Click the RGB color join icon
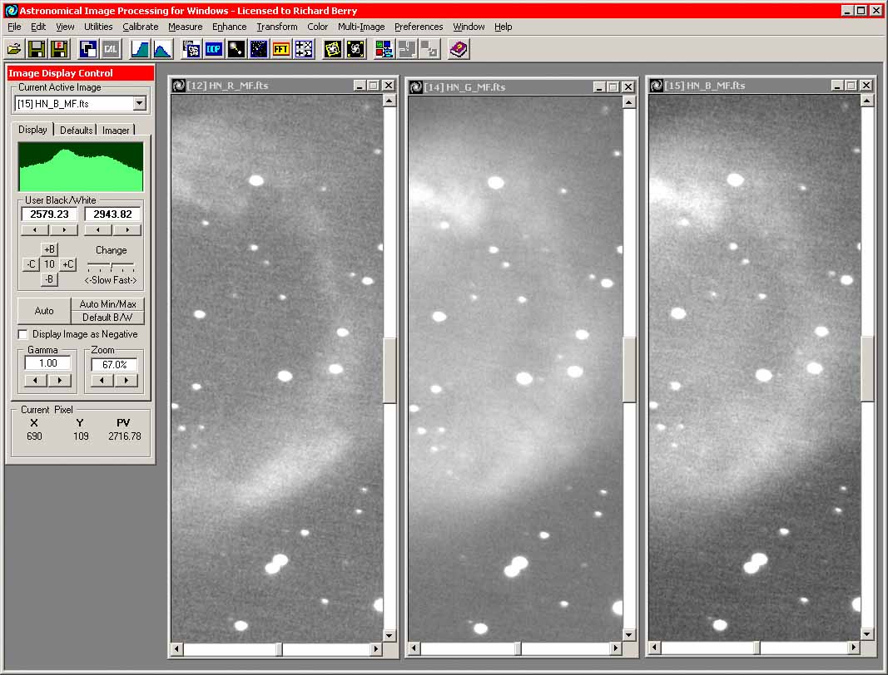888x675 pixels. [384, 49]
